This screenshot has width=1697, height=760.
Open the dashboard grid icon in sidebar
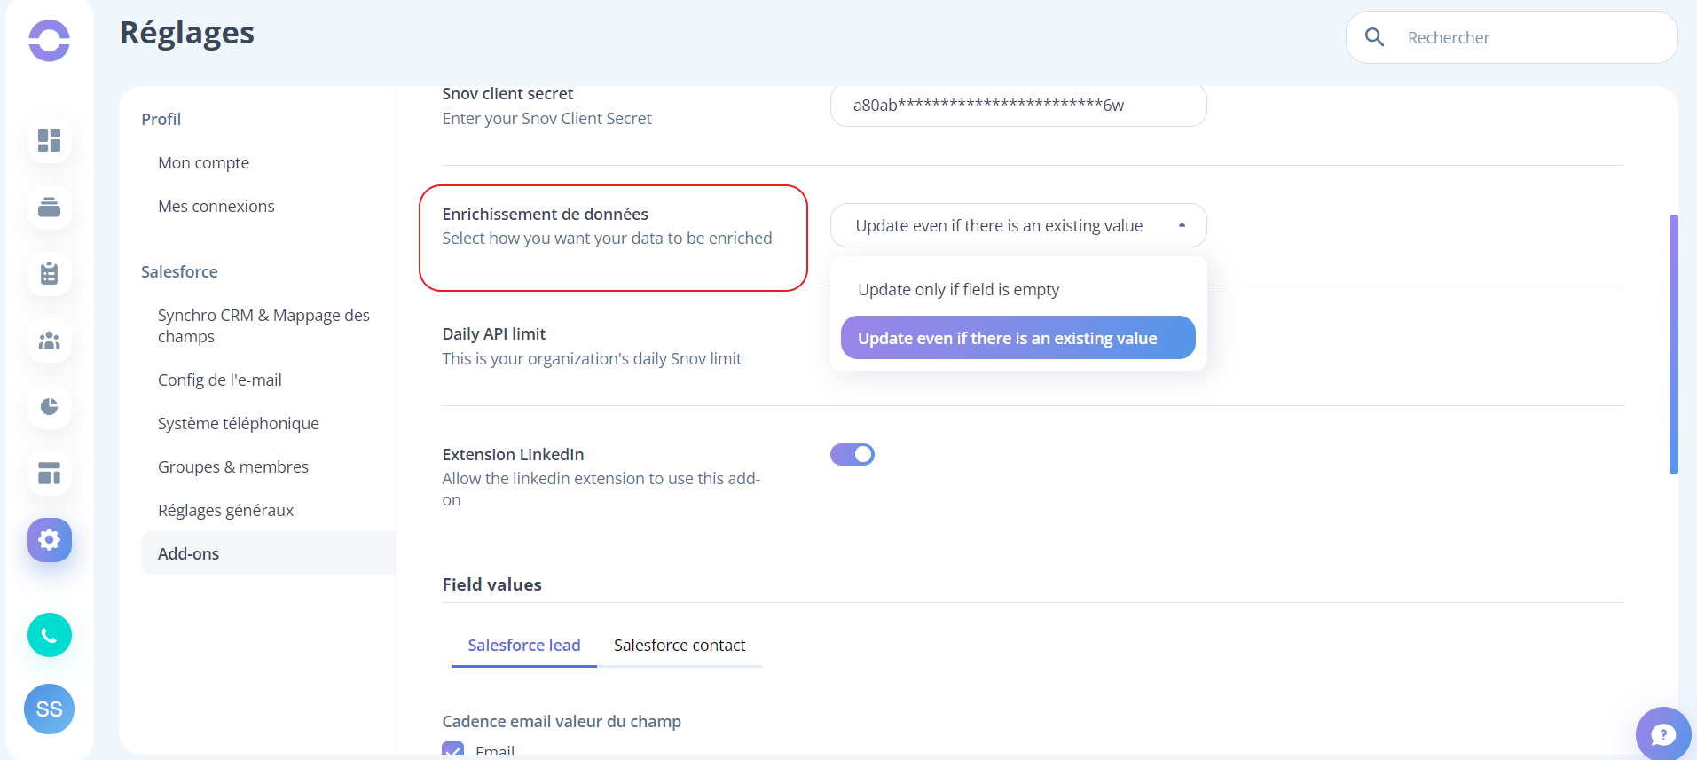coord(50,141)
